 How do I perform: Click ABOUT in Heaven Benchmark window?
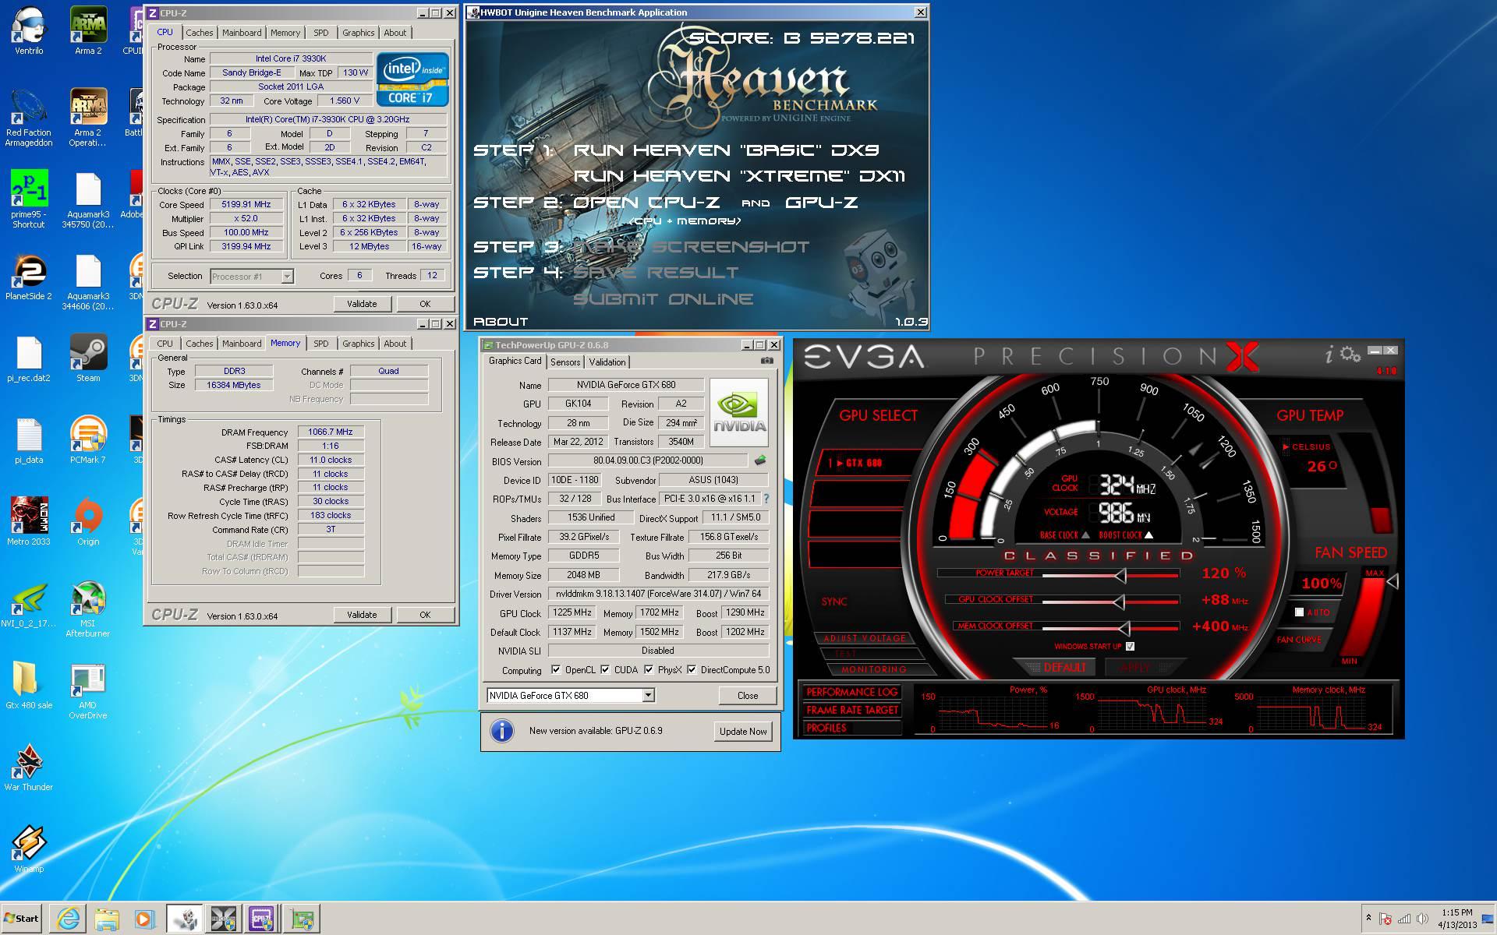click(x=501, y=321)
